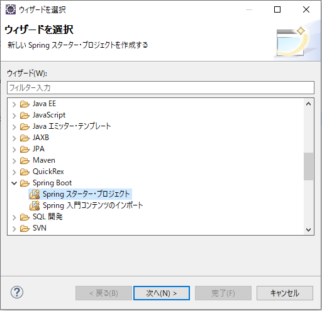The width and height of the screenshot is (322, 311).
Task: Focus the フィルター入力 filter field
Action: click(160, 88)
